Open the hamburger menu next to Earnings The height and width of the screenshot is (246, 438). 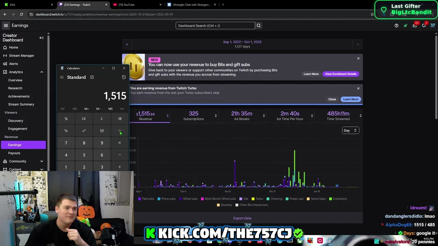click(6, 26)
